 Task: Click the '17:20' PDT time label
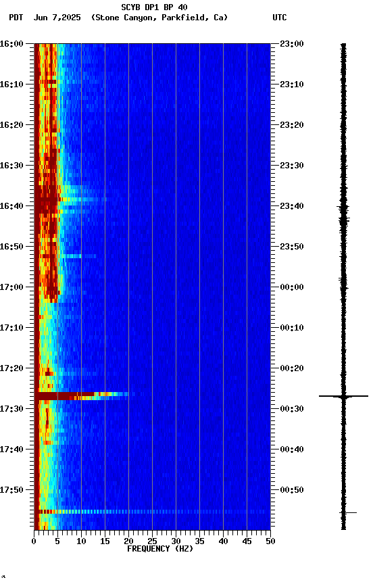(11, 369)
